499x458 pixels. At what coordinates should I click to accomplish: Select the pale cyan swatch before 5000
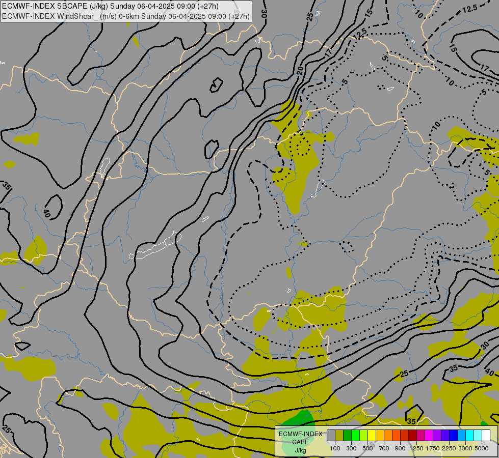click(x=478, y=436)
